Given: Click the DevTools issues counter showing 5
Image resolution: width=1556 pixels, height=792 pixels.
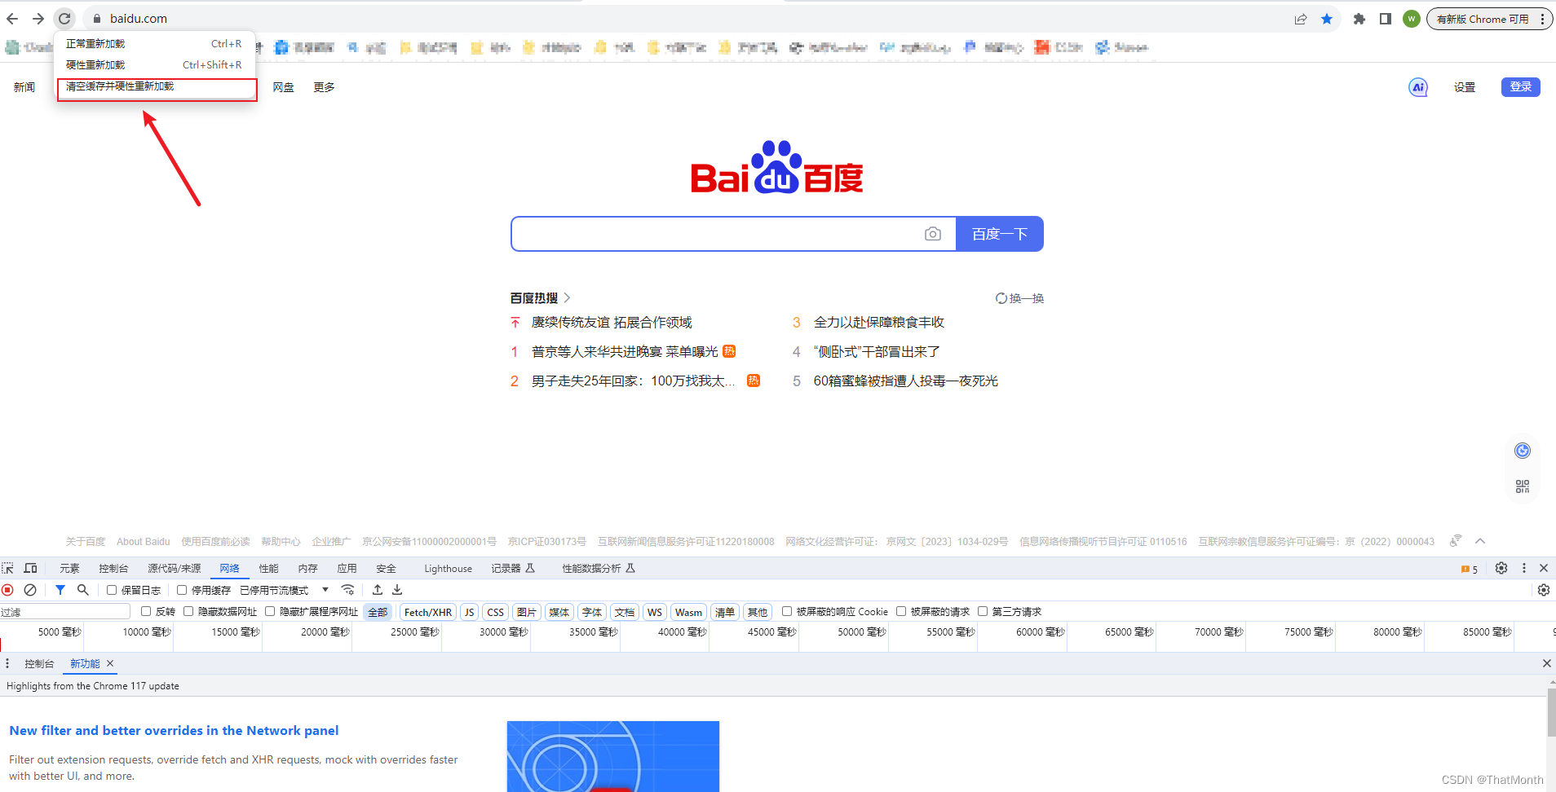Looking at the screenshot, I should pos(1470,569).
